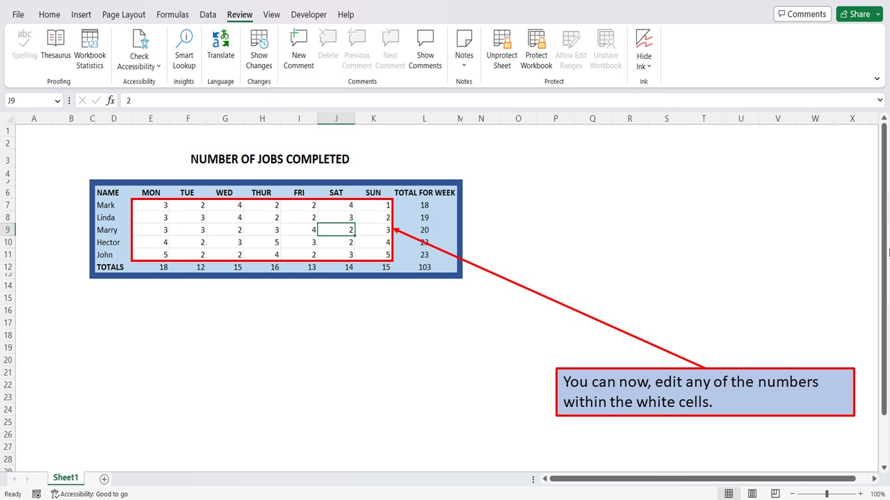Screen dimensions: 890x500
Task: Insert a New Comment
Action: [x=298, y=47]
